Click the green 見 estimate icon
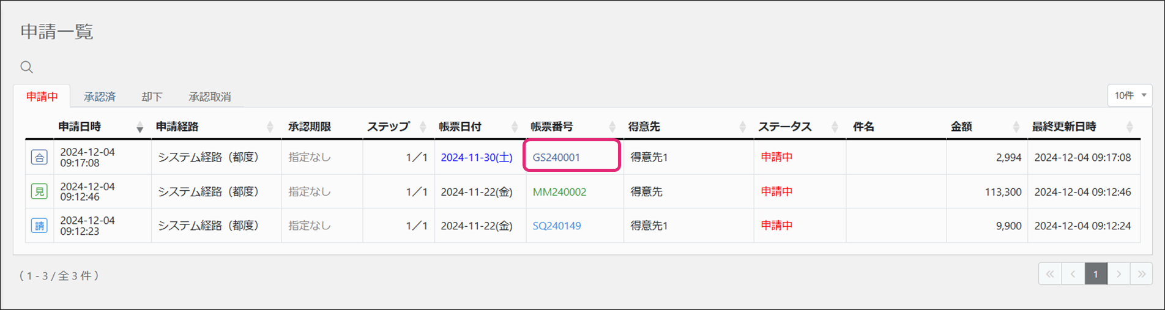1165x310 pixels. 39,192
